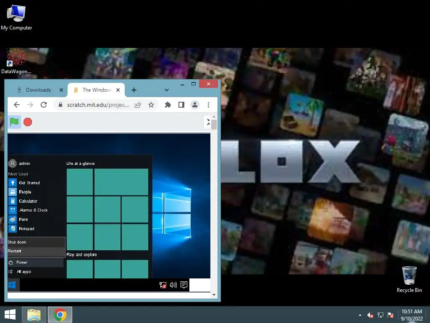Open the Chrome extensions puzzle icon

tap(168, 105)
